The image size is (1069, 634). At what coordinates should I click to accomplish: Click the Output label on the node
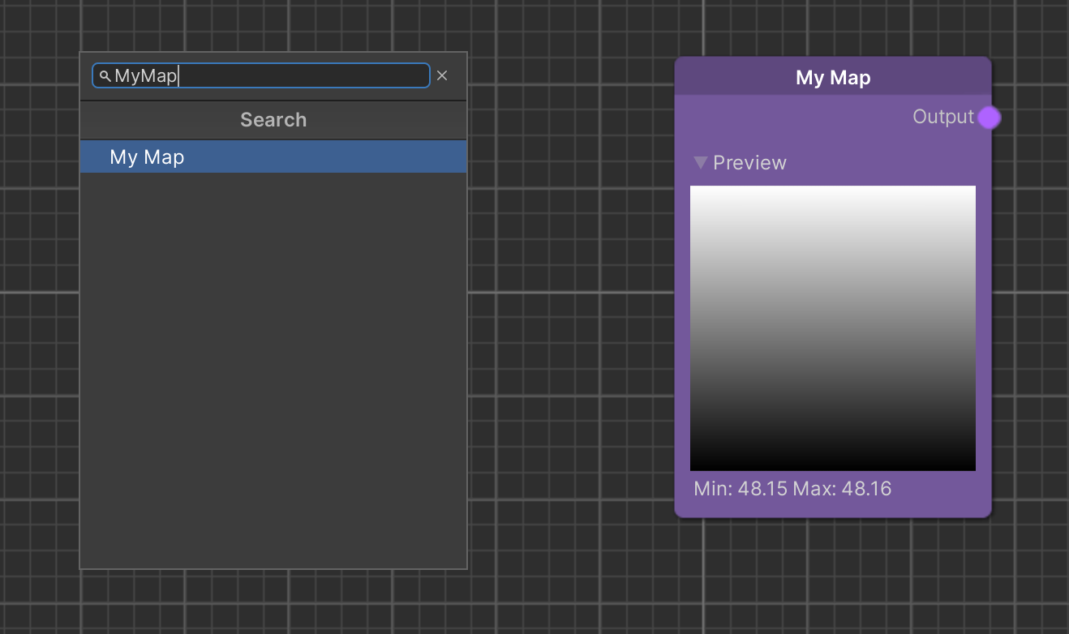942,117
